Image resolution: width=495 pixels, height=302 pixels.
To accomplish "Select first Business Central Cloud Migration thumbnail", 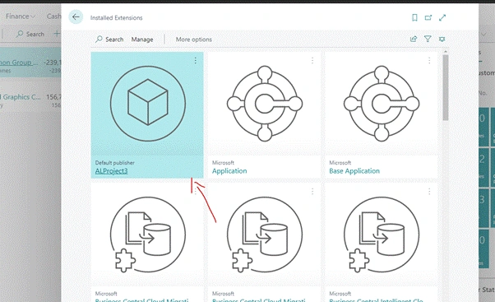I will [148, 235].
